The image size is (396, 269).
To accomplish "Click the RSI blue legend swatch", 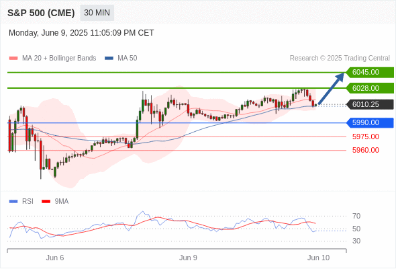I will pos(13,202).
